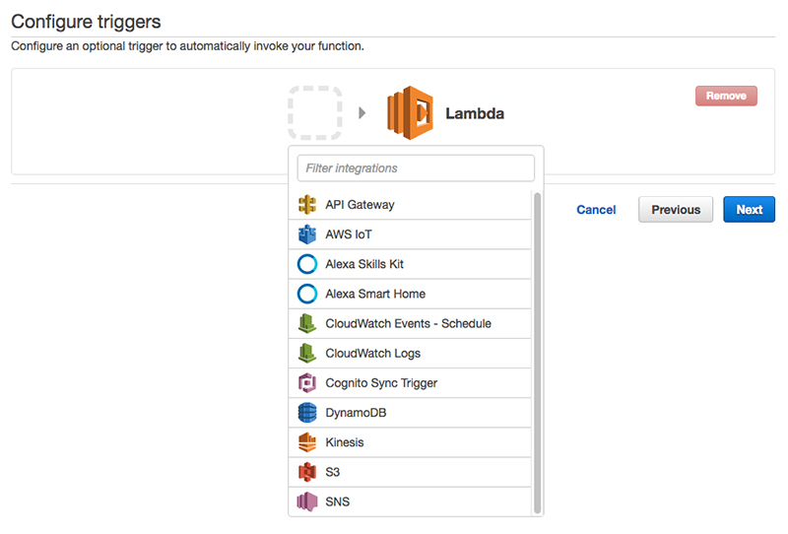The width and height of the screenshot is (788, 534).
Task: Click the API Gateway icon
Action: point(307,205)
